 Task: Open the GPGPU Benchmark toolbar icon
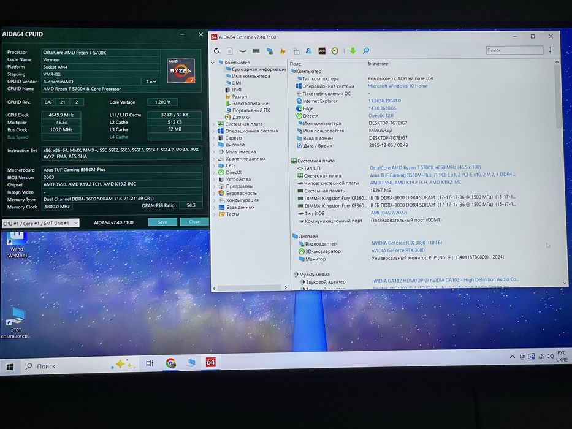click(270, 51)
